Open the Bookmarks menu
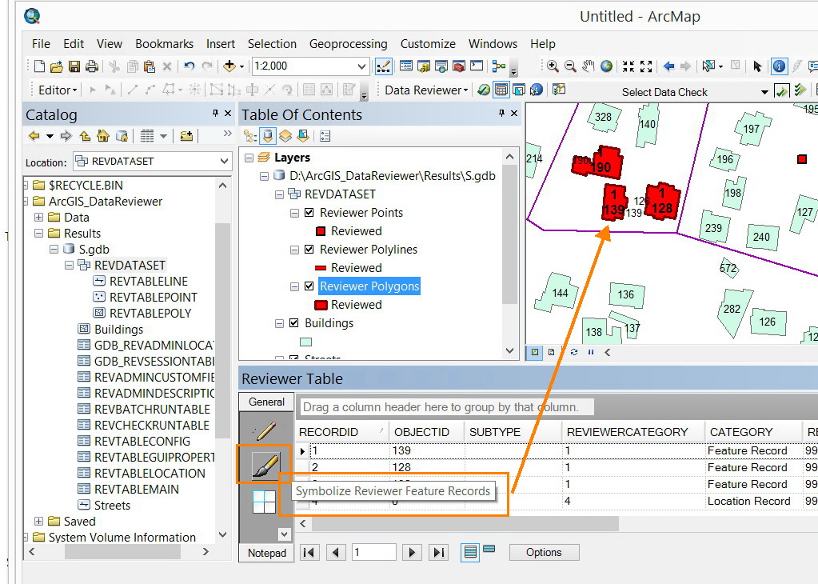The width and height of the screenshot is (818, 584). tap(165, 44)
